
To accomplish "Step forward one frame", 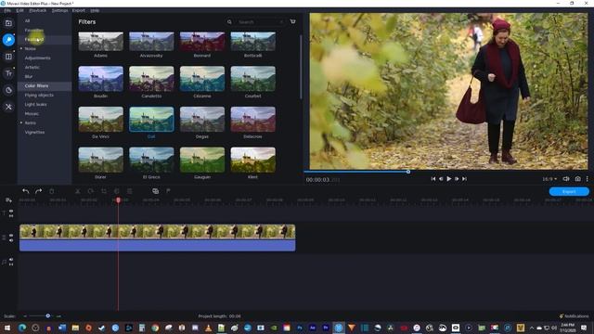I will [457, 179].
